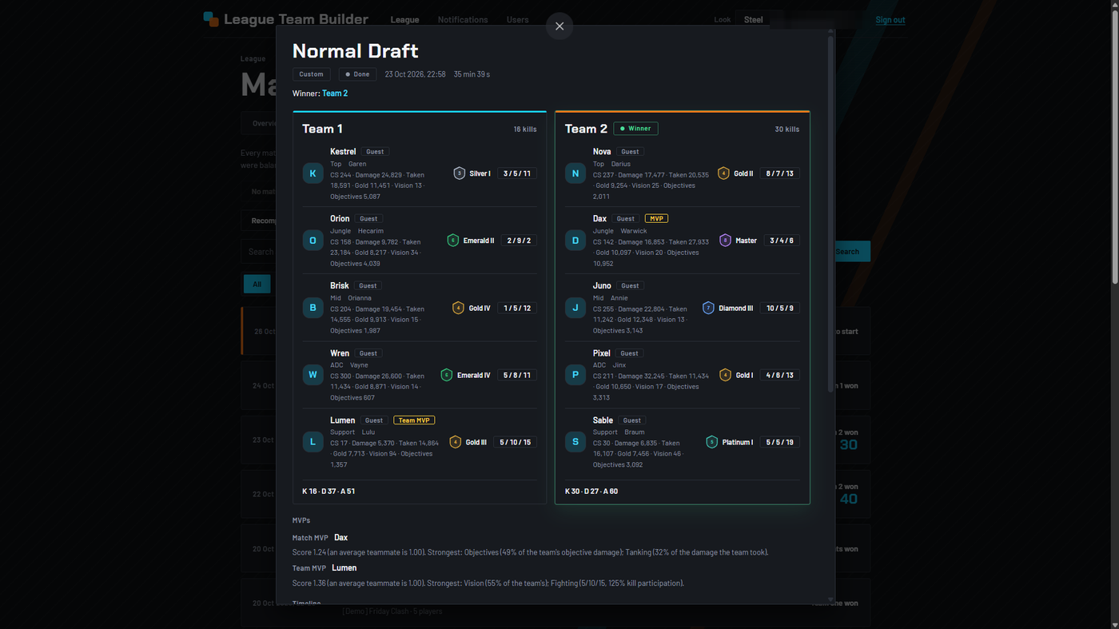The image size is (1119, 629).
Task: Close the Normal Draft match dialog
Action: point(559,26)
